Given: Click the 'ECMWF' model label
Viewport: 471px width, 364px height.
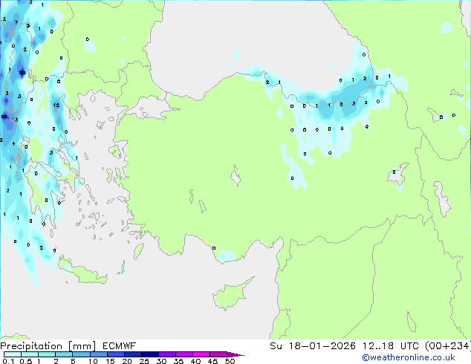Looking at the screenshot, I should click(120, 346).
